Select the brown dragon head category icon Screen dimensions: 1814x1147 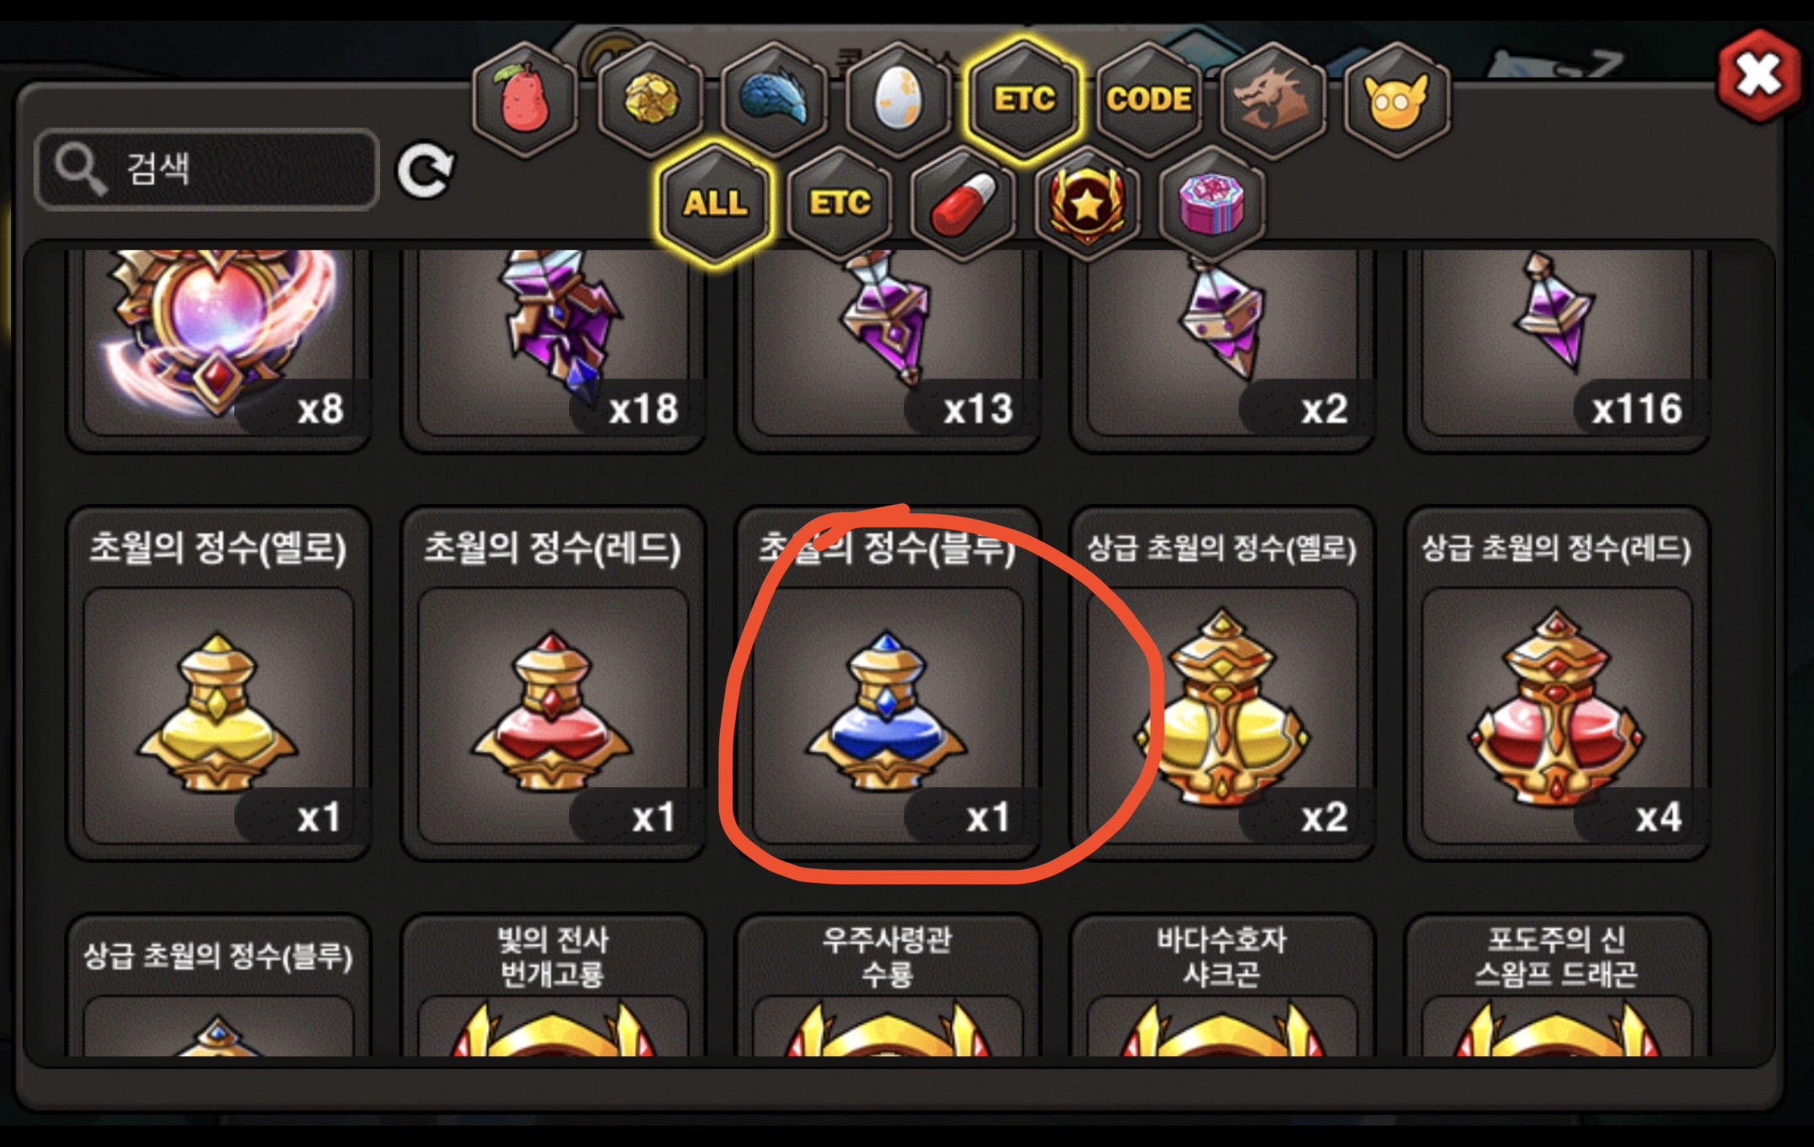pyautogui.click(x=1273, y=99)
